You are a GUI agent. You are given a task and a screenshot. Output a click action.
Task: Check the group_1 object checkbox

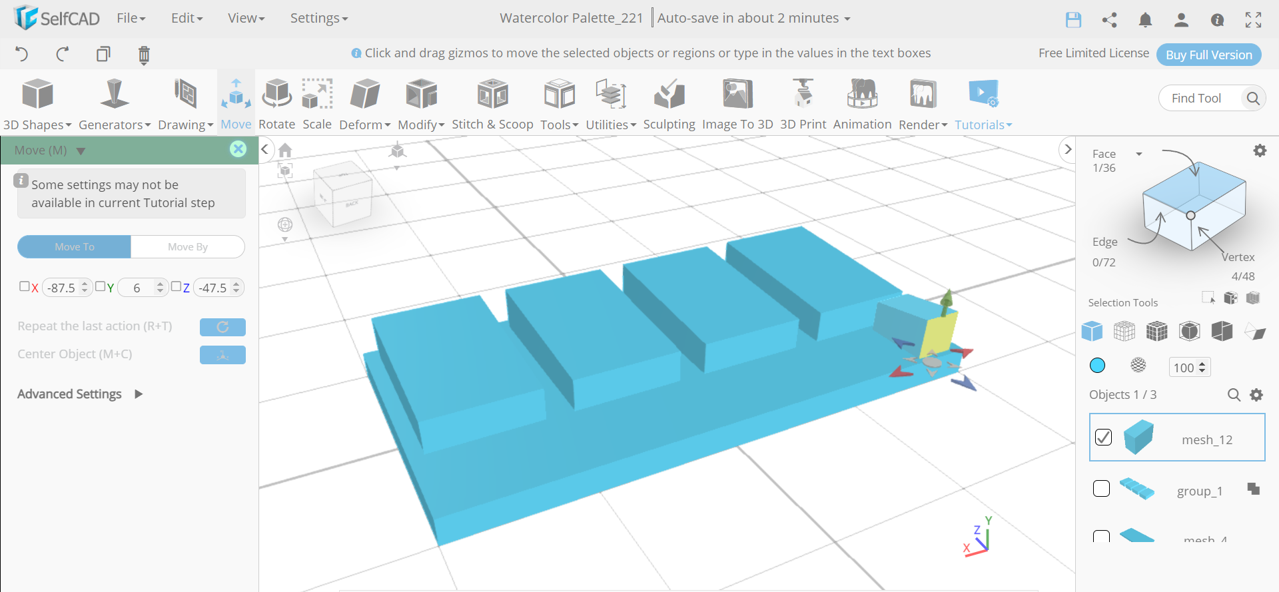[1102, 489]
